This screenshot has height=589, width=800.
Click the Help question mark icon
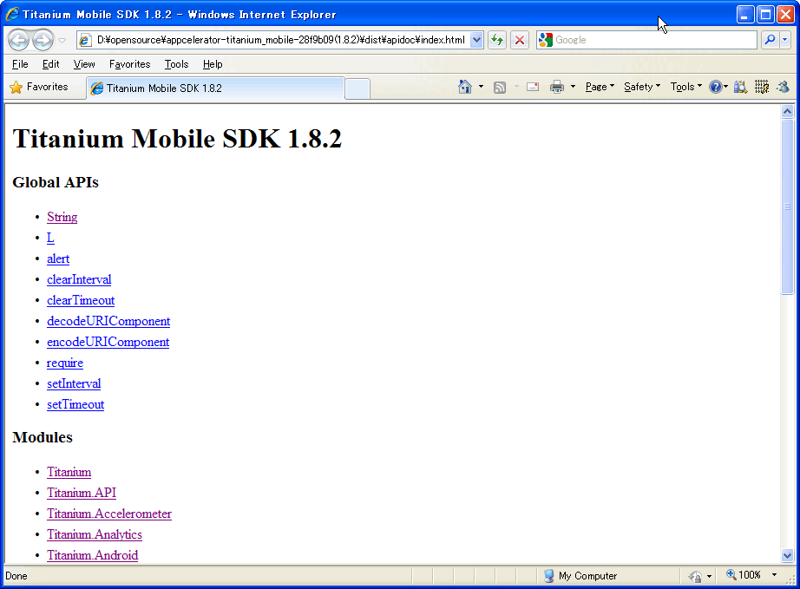pyautogui.click(x=716, y=88)
